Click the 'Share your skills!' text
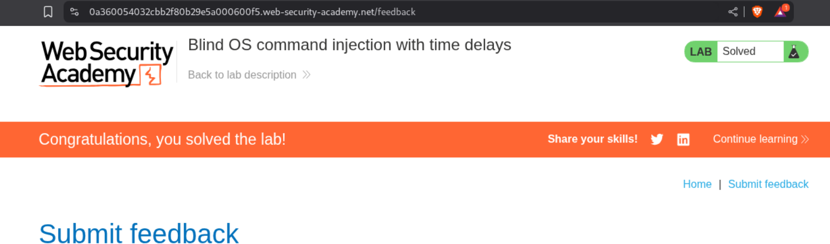 (592, 139)
